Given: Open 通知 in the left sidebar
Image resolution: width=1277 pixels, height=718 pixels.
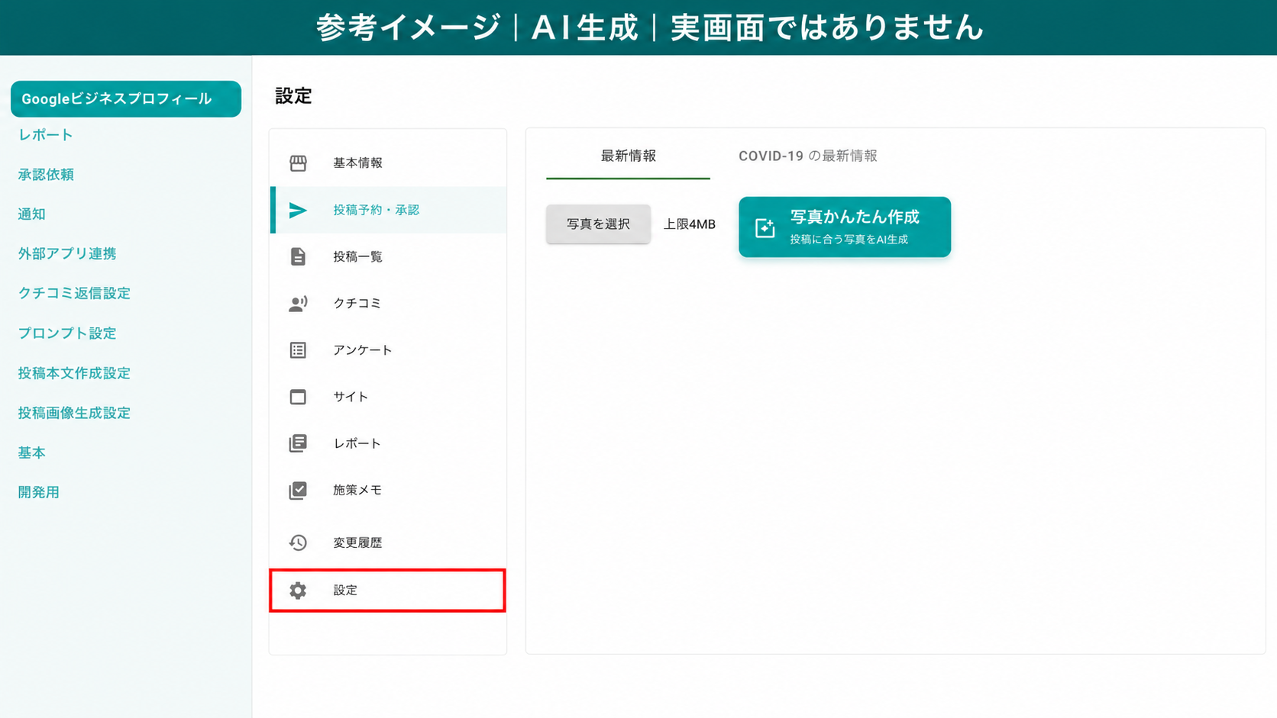Looking at the screenshot, I should 32,214.
